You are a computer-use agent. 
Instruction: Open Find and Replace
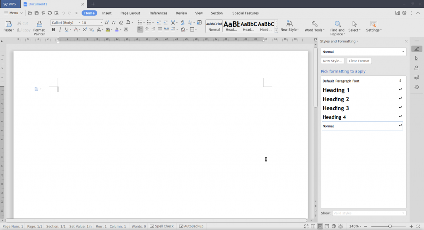pos(337,28)
